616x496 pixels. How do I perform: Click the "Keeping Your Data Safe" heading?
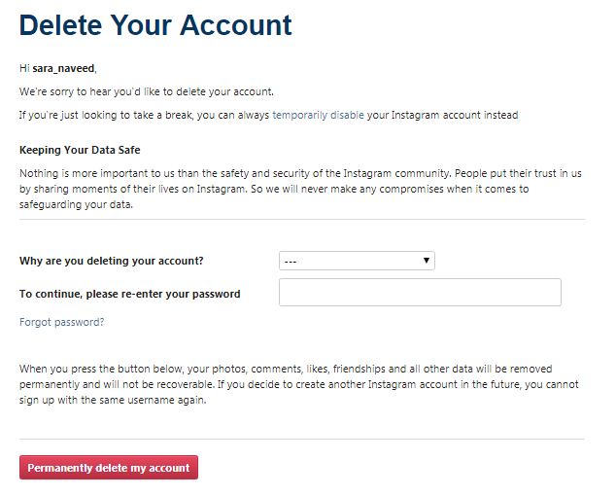tap(80, 150)
